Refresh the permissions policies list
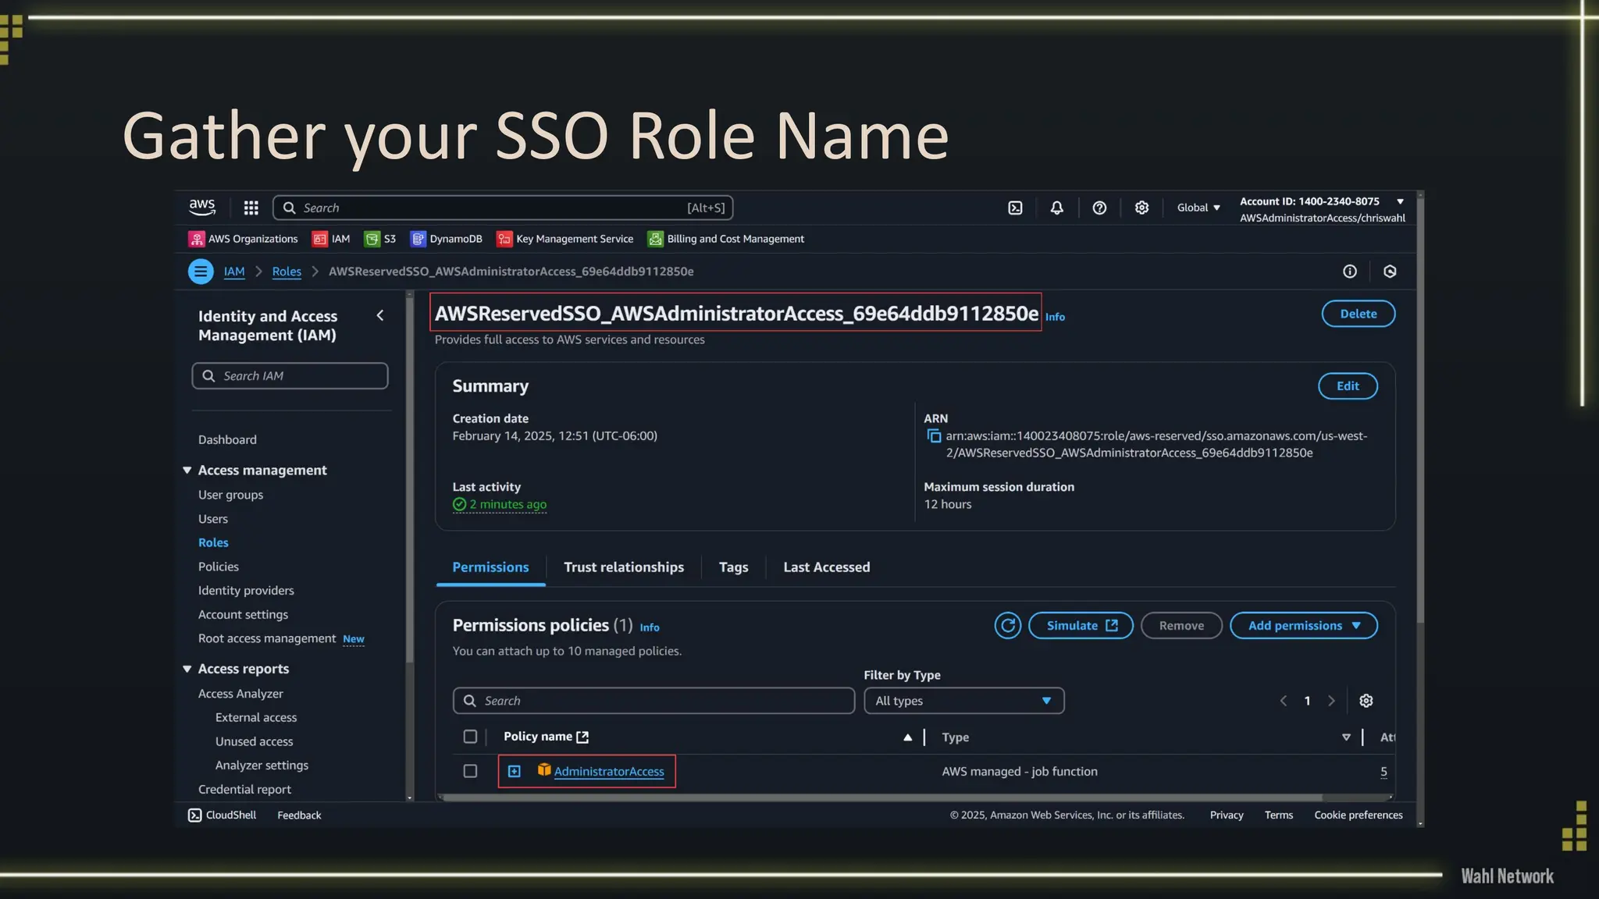The image size is (1599, 899). point(1008,625)
